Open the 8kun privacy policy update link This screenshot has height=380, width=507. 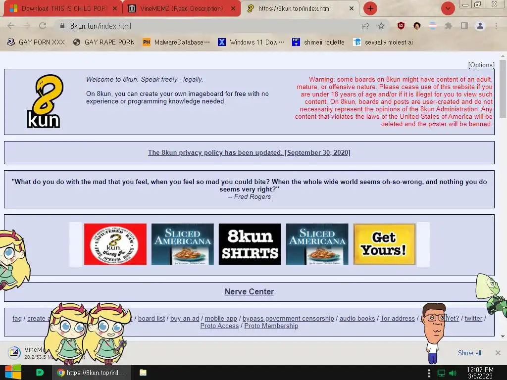click(249, 152)
